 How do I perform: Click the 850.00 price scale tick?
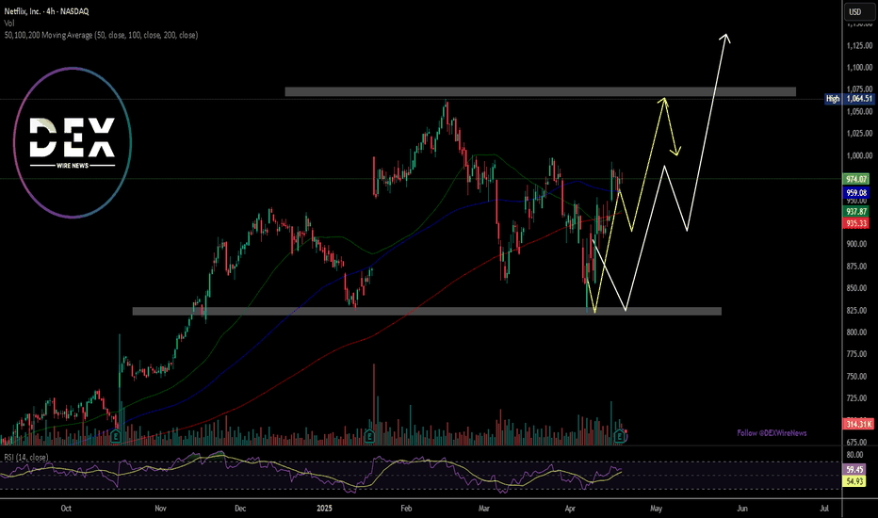click(x=856, y=288)
